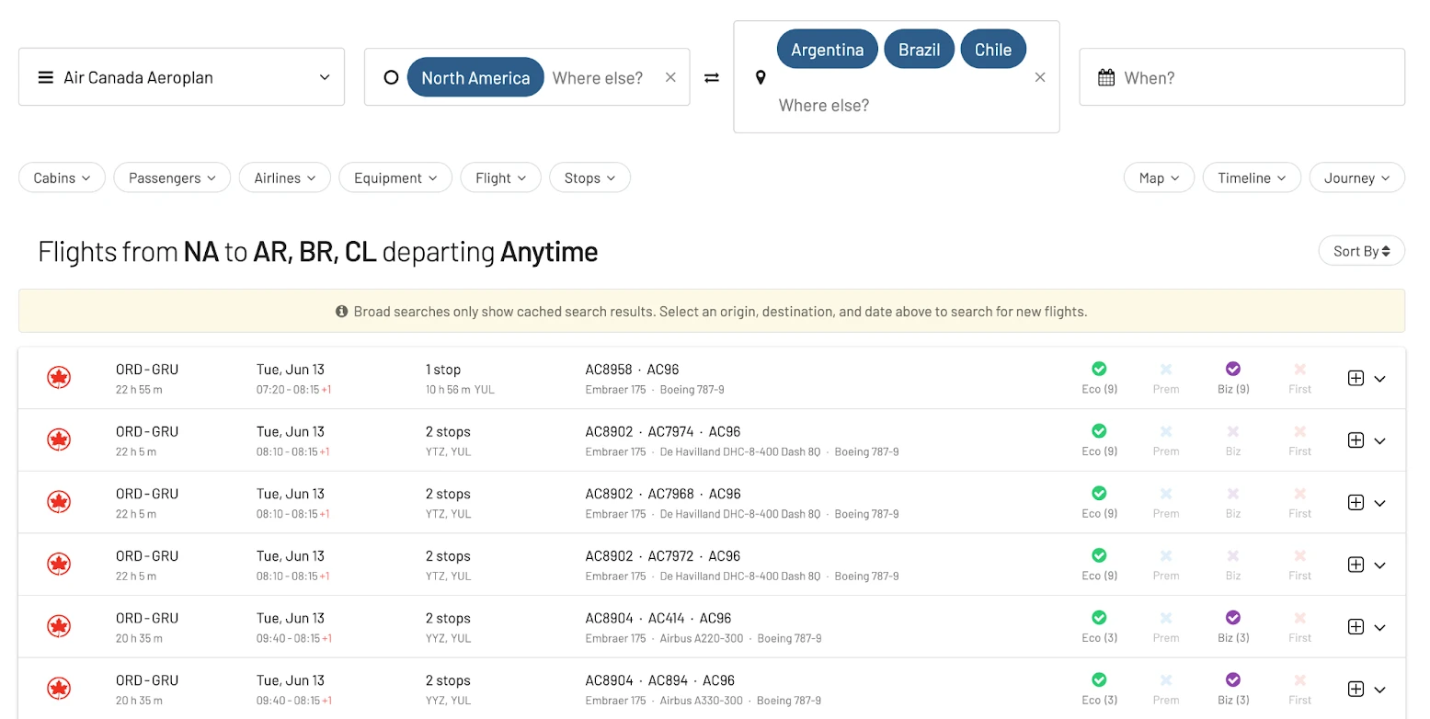Click unavailable Biz X on AC7974 row
Screen dimensions: 1430x719
pos(1233,431)
